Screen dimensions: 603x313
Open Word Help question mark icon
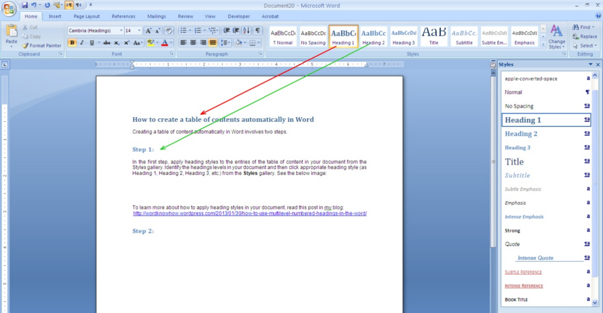[598, 16]
